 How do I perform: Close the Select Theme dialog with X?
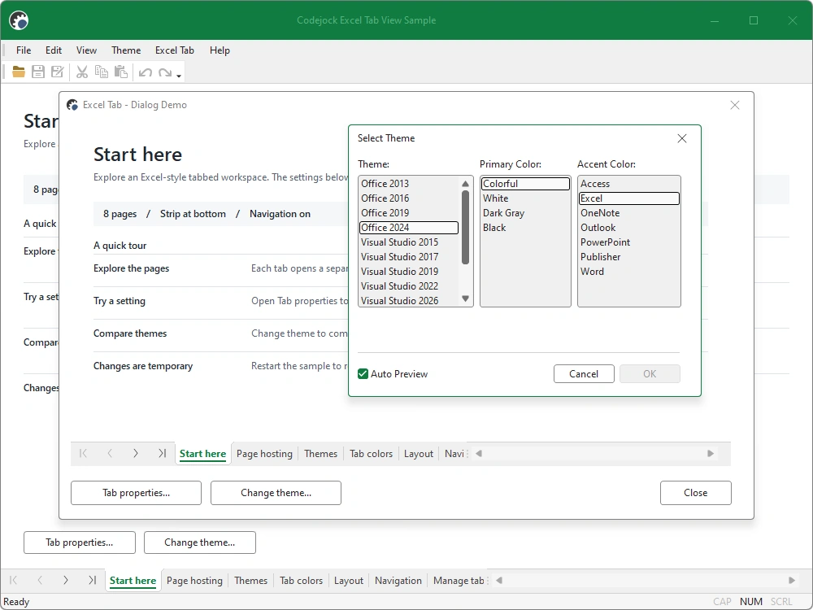[x=682, y=138]
